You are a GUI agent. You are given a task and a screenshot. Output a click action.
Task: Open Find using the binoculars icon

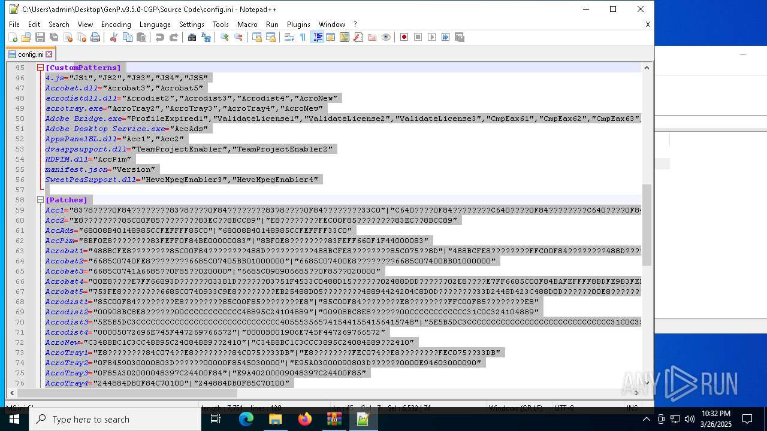click(192, 37)
